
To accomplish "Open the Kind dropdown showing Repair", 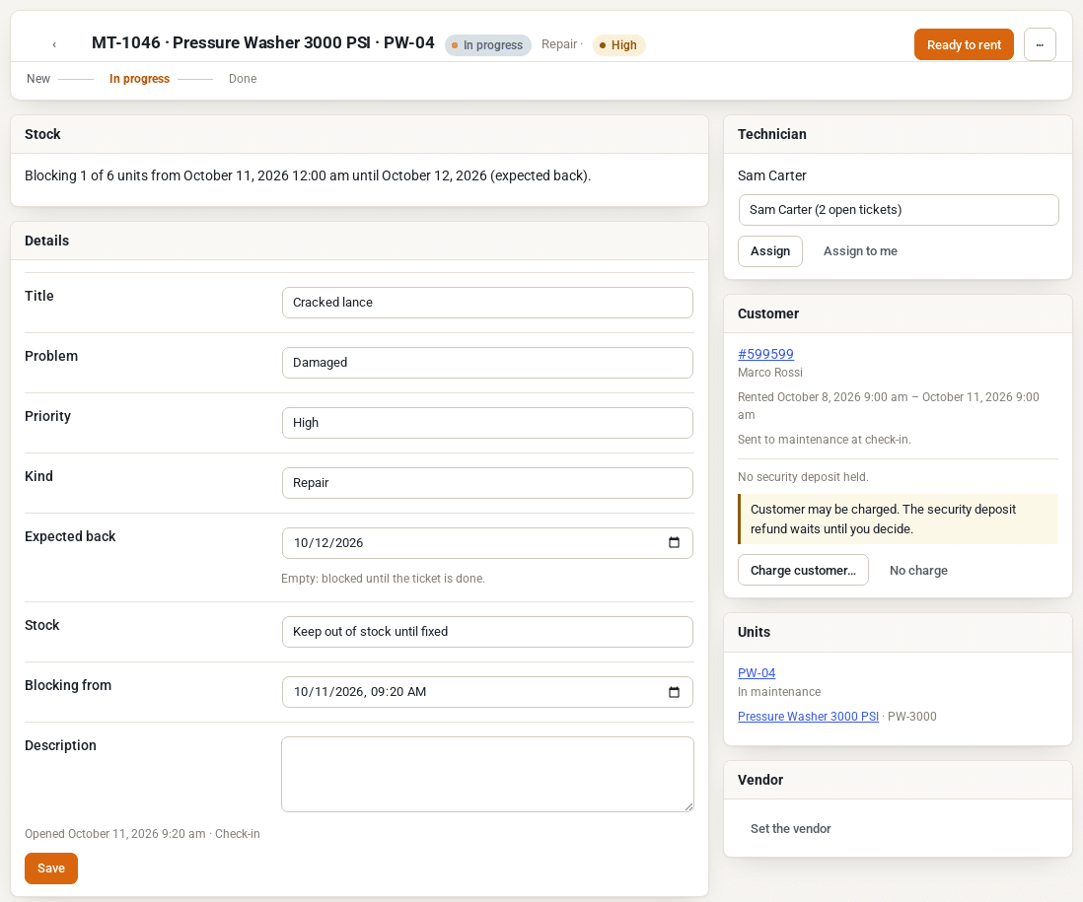I will (487, 482).
